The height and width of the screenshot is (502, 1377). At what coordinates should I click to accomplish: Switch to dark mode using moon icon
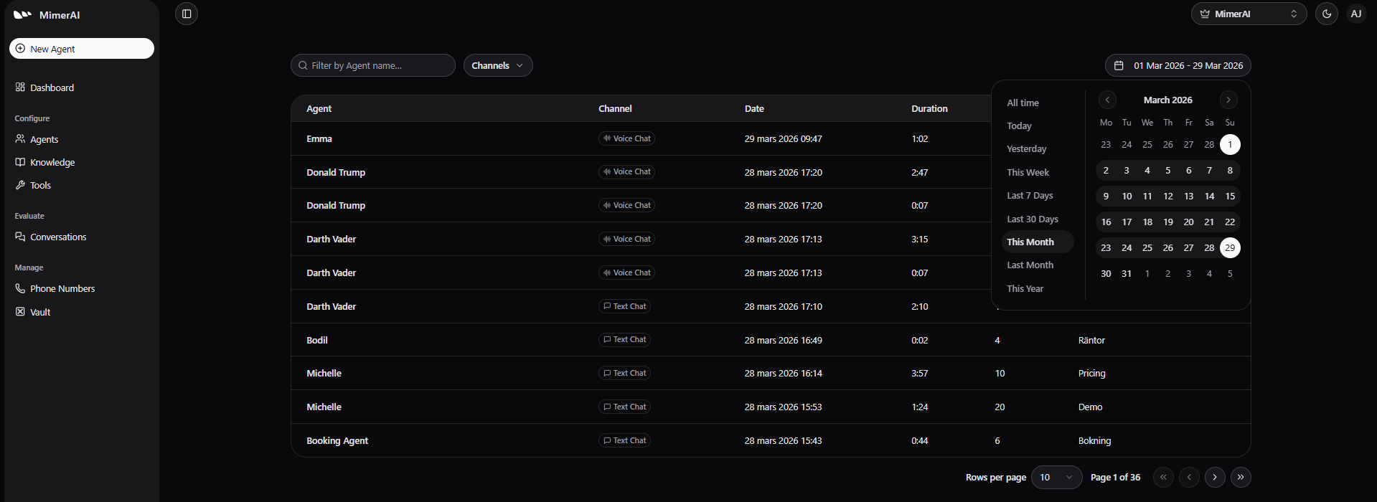click(x=1326, y=14)
